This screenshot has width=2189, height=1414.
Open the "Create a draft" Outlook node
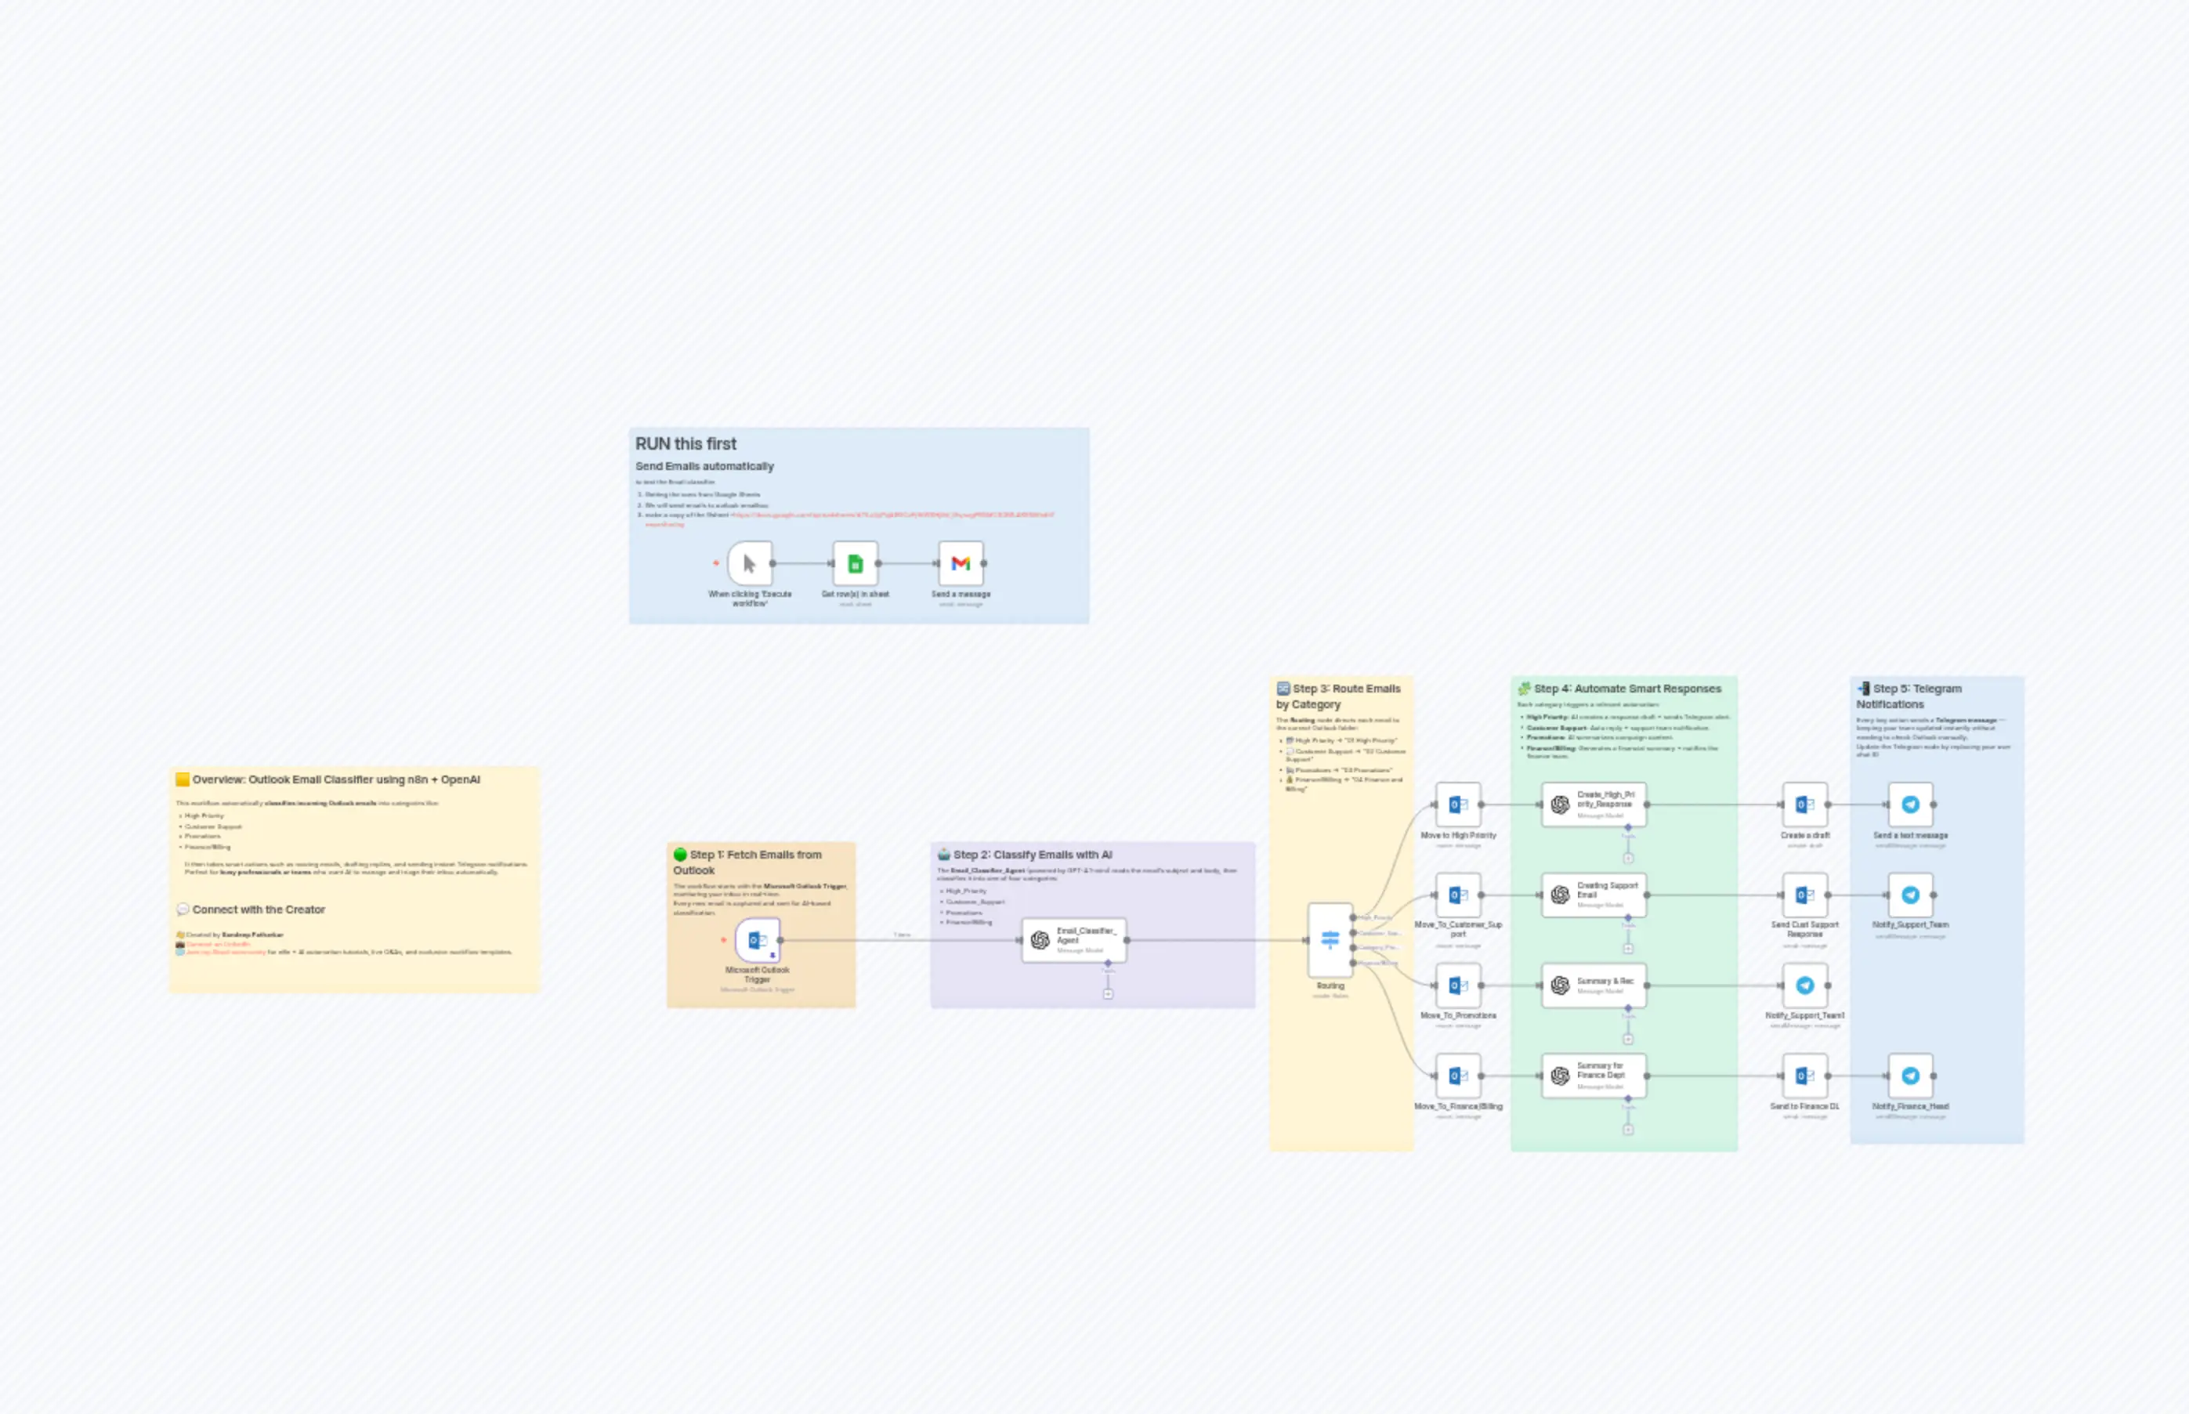(x=1804, y=805)
